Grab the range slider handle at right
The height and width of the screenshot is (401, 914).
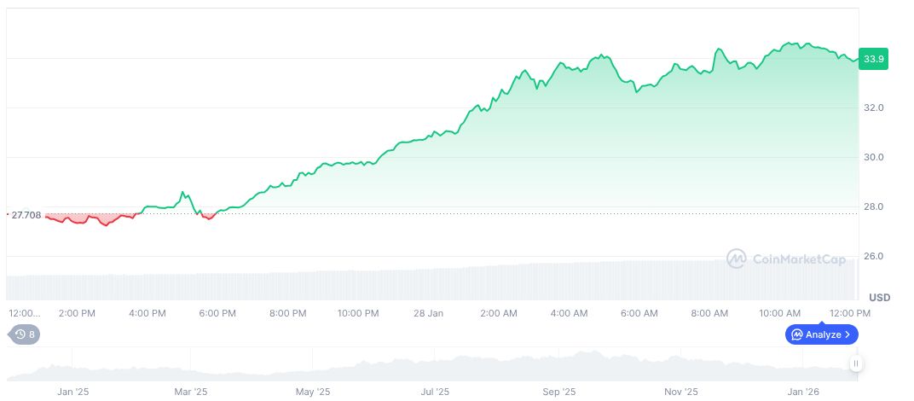(855, 363)
